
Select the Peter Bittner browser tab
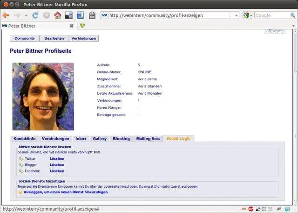click(39, 26)
